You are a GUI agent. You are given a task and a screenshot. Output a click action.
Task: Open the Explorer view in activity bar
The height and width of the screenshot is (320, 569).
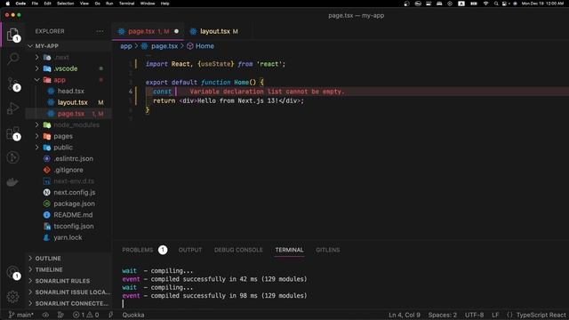12,35
